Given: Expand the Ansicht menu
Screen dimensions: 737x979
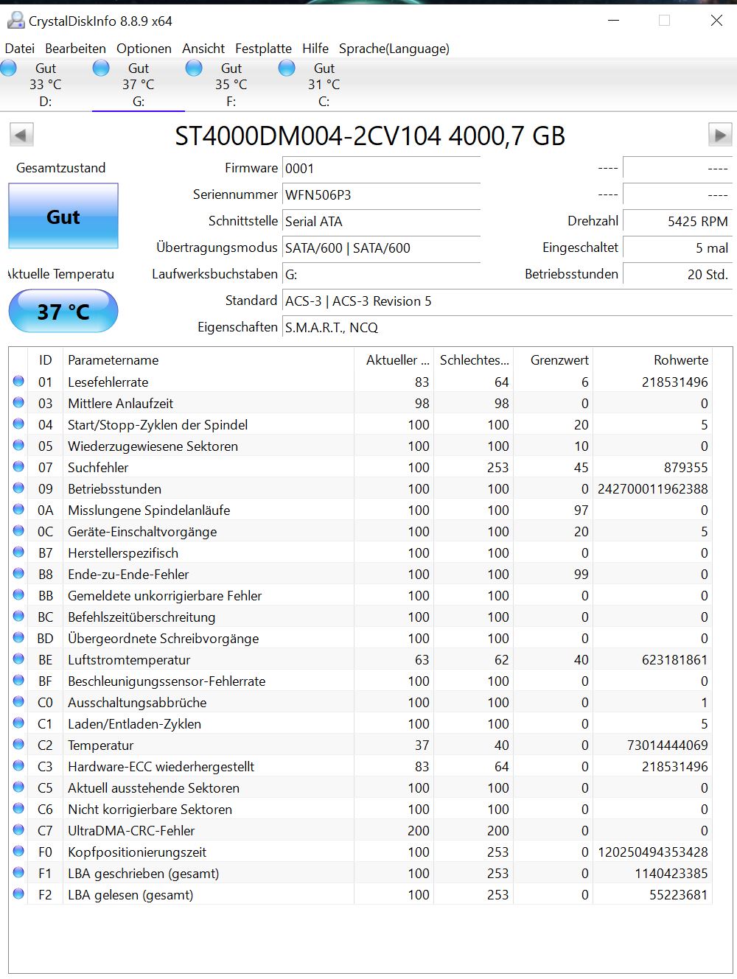Looking at the screenshot, I should tap(203, 49).
